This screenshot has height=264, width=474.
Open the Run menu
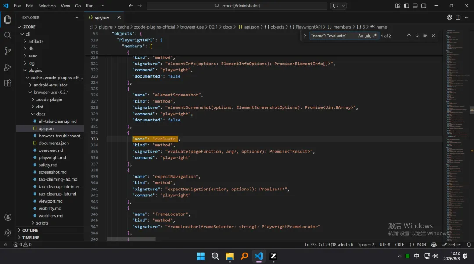[x=90, y=6]
